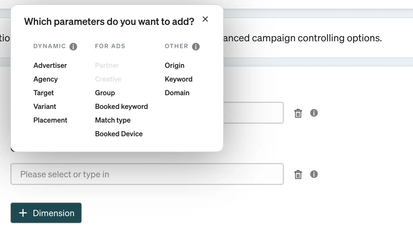Open info icon next to OTHER heading

tap(196, 47)
